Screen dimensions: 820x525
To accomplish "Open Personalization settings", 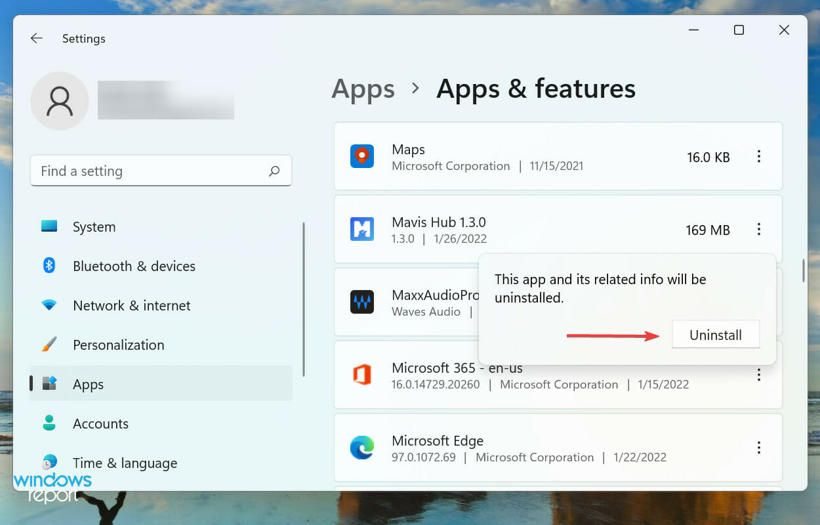I will tap(161, 345).
